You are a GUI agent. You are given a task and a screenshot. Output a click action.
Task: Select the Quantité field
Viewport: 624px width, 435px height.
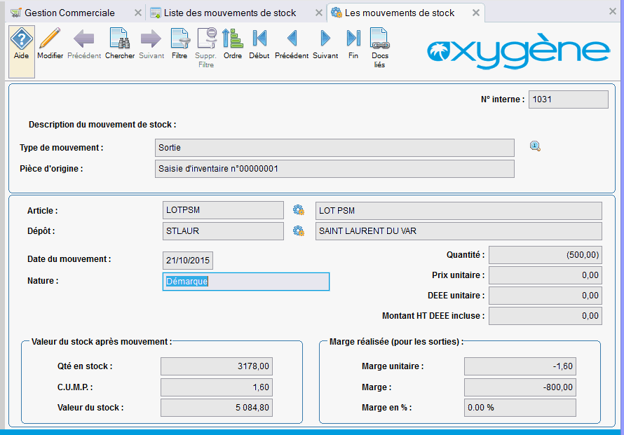tap(545, 256)
